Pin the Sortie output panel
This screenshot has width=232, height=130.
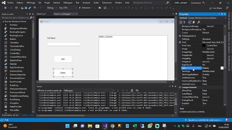pos(173,86)
